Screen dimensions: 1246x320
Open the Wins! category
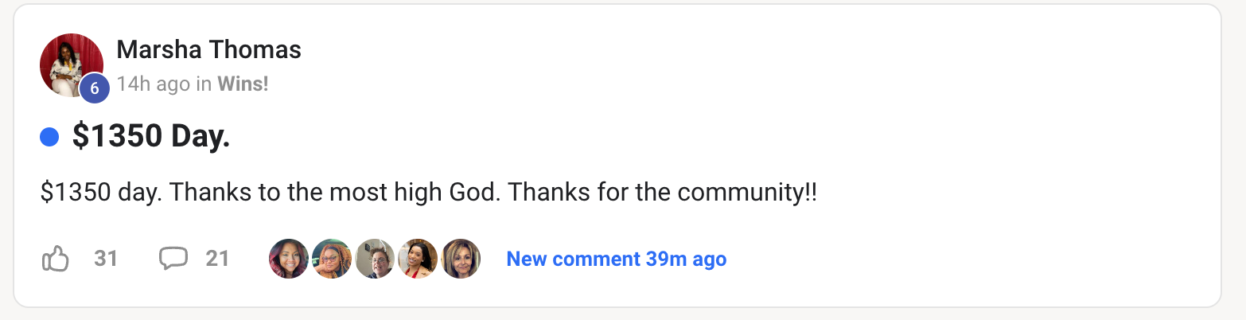243,84
